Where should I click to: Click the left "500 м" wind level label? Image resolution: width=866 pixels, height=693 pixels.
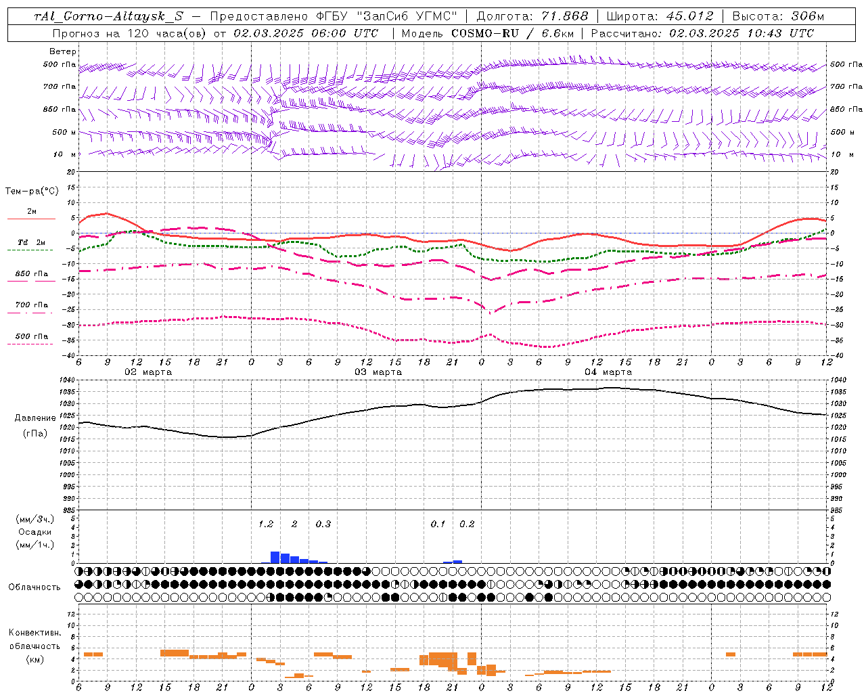point(64,132)
